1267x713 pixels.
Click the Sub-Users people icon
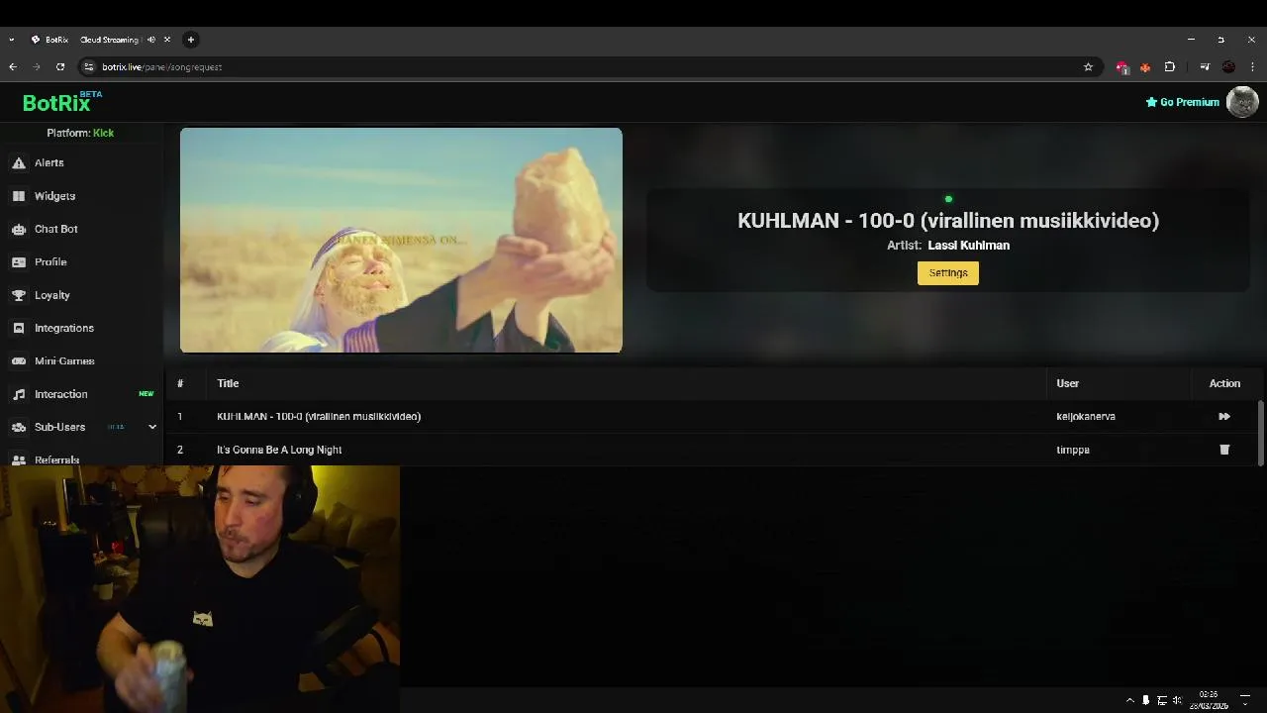(x=18, y=427)
